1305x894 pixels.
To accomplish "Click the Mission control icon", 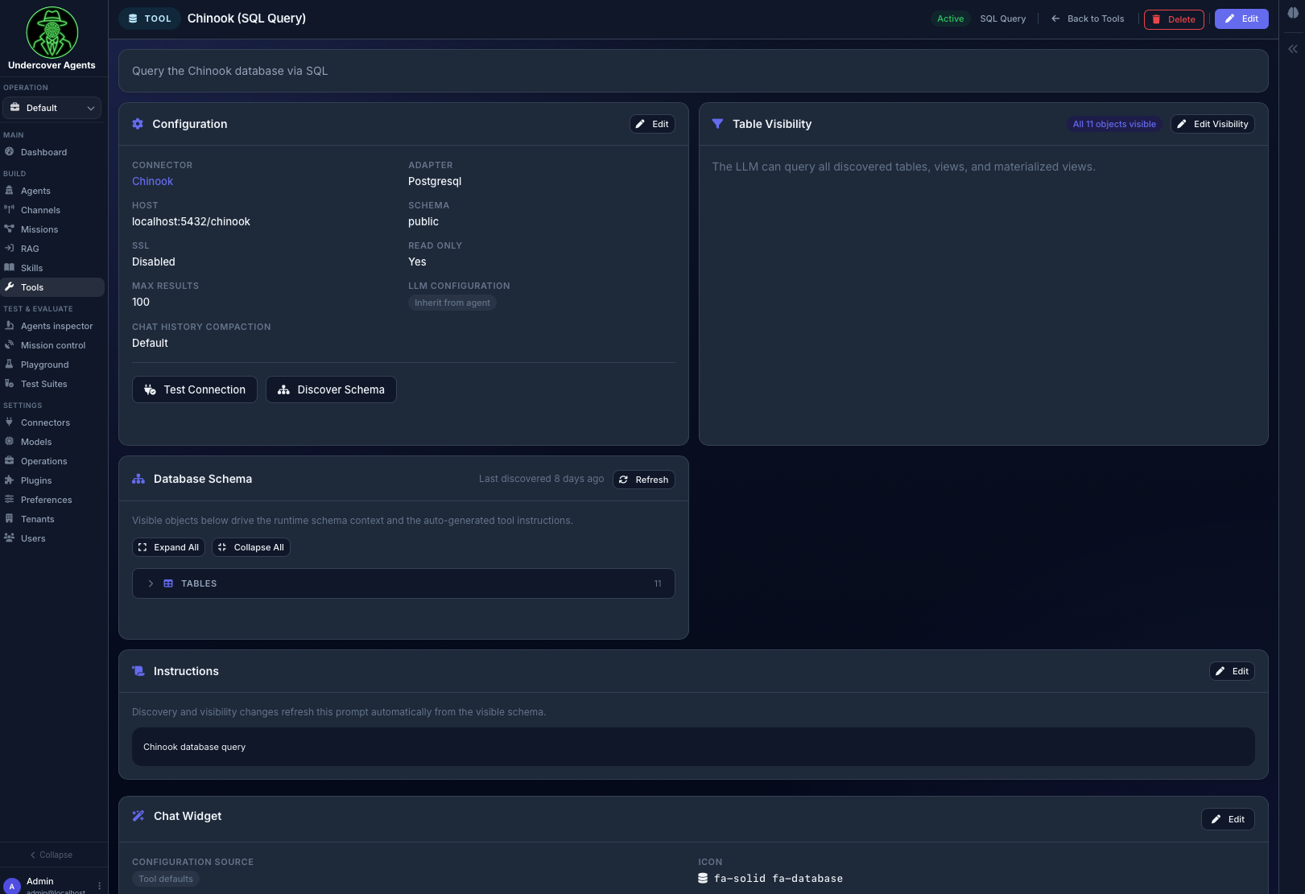I will 10,344.
